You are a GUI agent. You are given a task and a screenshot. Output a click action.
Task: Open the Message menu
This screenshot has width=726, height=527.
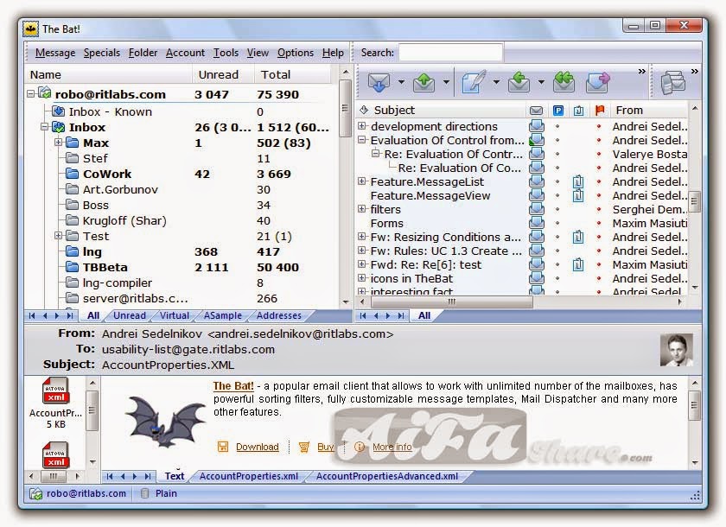[x=55, y=53]
